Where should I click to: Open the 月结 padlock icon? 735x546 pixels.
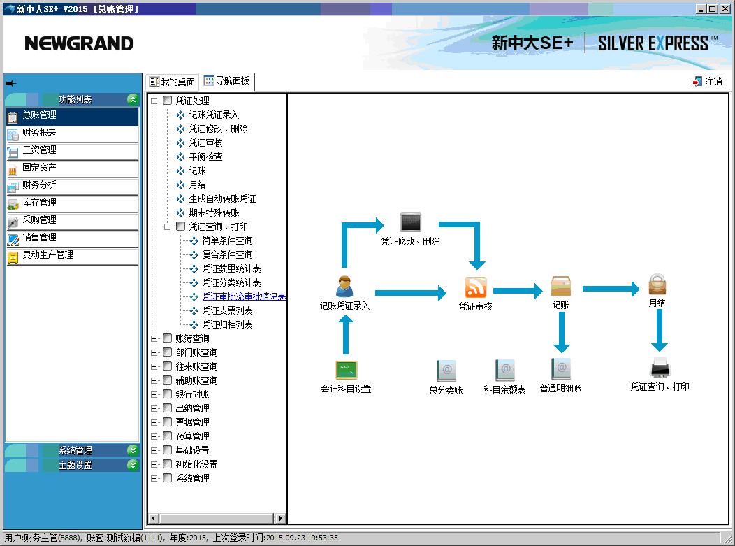click(657, 285)
